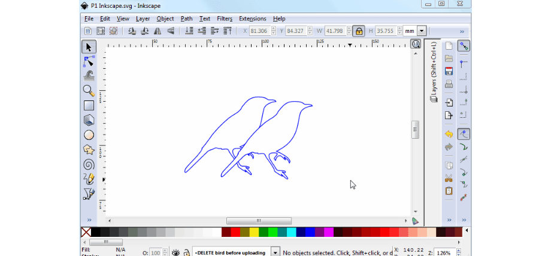Expand command bar overflow chevron
Image resolution: width=551 pixels, height=256 pixels.
[x=449, y=220]
